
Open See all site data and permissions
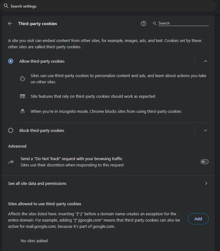click(37, 183)
